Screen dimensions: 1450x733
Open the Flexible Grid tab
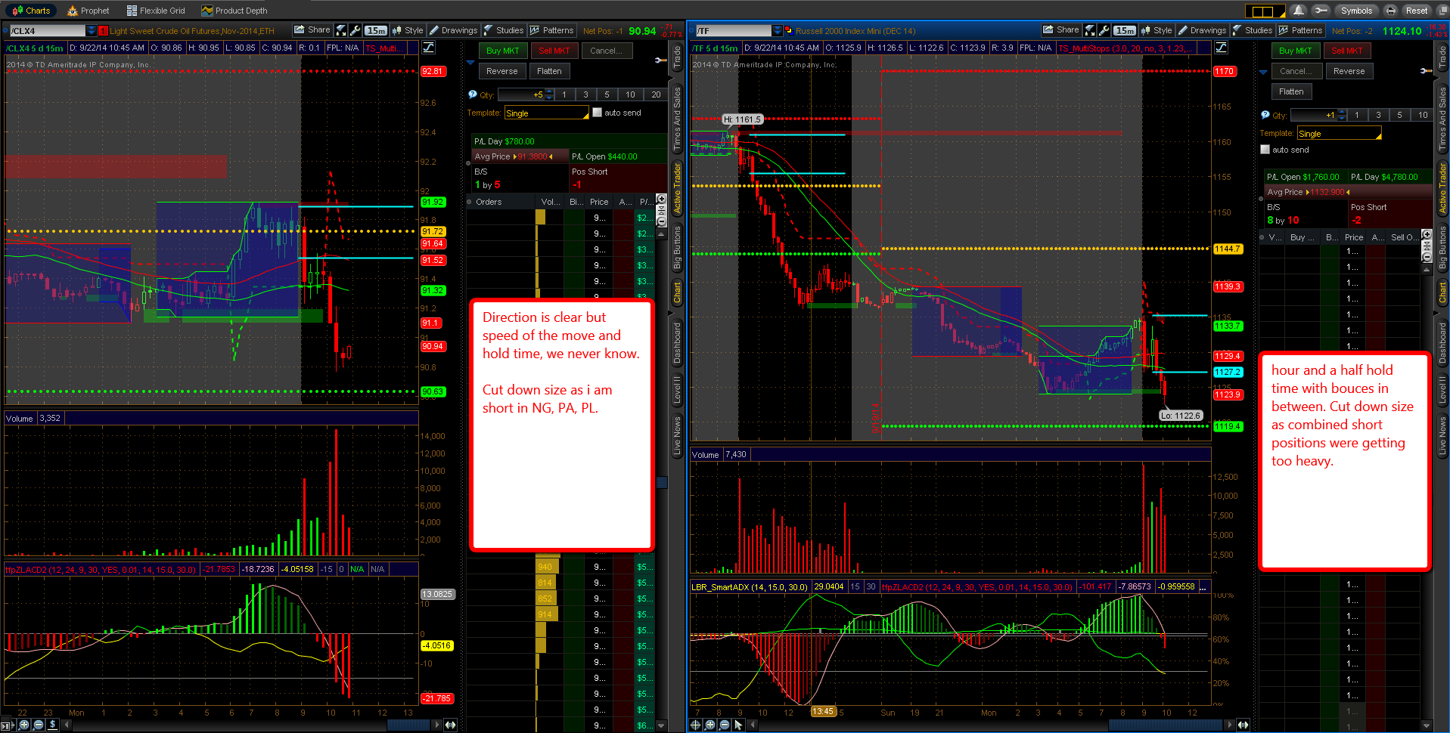coord(156,11)
